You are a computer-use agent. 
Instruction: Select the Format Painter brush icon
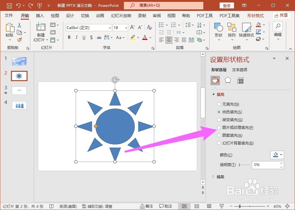pos(19,40)
